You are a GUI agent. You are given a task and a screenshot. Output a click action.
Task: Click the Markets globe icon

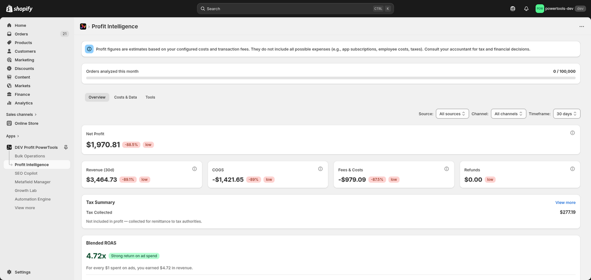coord(9,86)
